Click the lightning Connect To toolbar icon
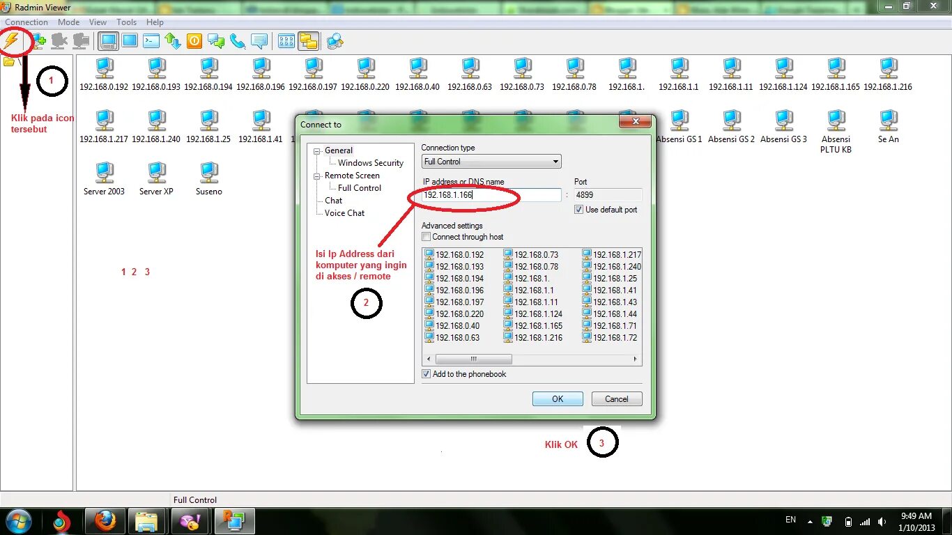The width and height of the screenshot is (952, 535). tap(12, 40)
